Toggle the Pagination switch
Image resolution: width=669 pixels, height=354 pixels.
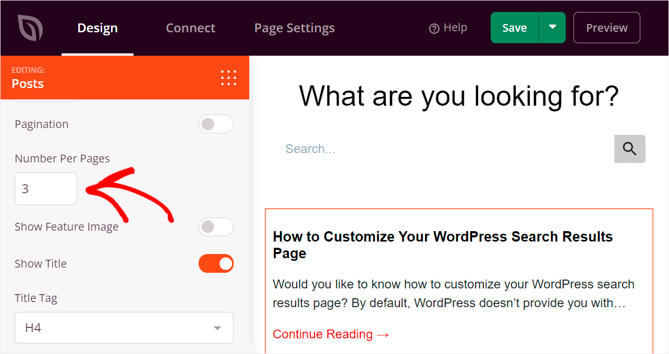(216, 124)
